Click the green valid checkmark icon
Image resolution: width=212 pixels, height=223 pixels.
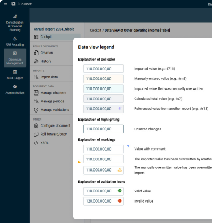pos(120,191)
